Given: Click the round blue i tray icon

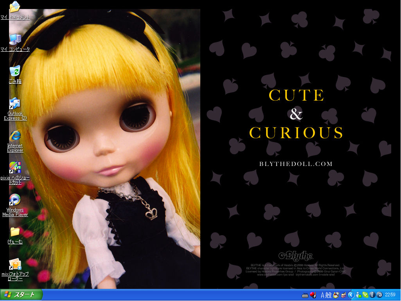Looking at the screenshot, I should click(x=372, y=295).
